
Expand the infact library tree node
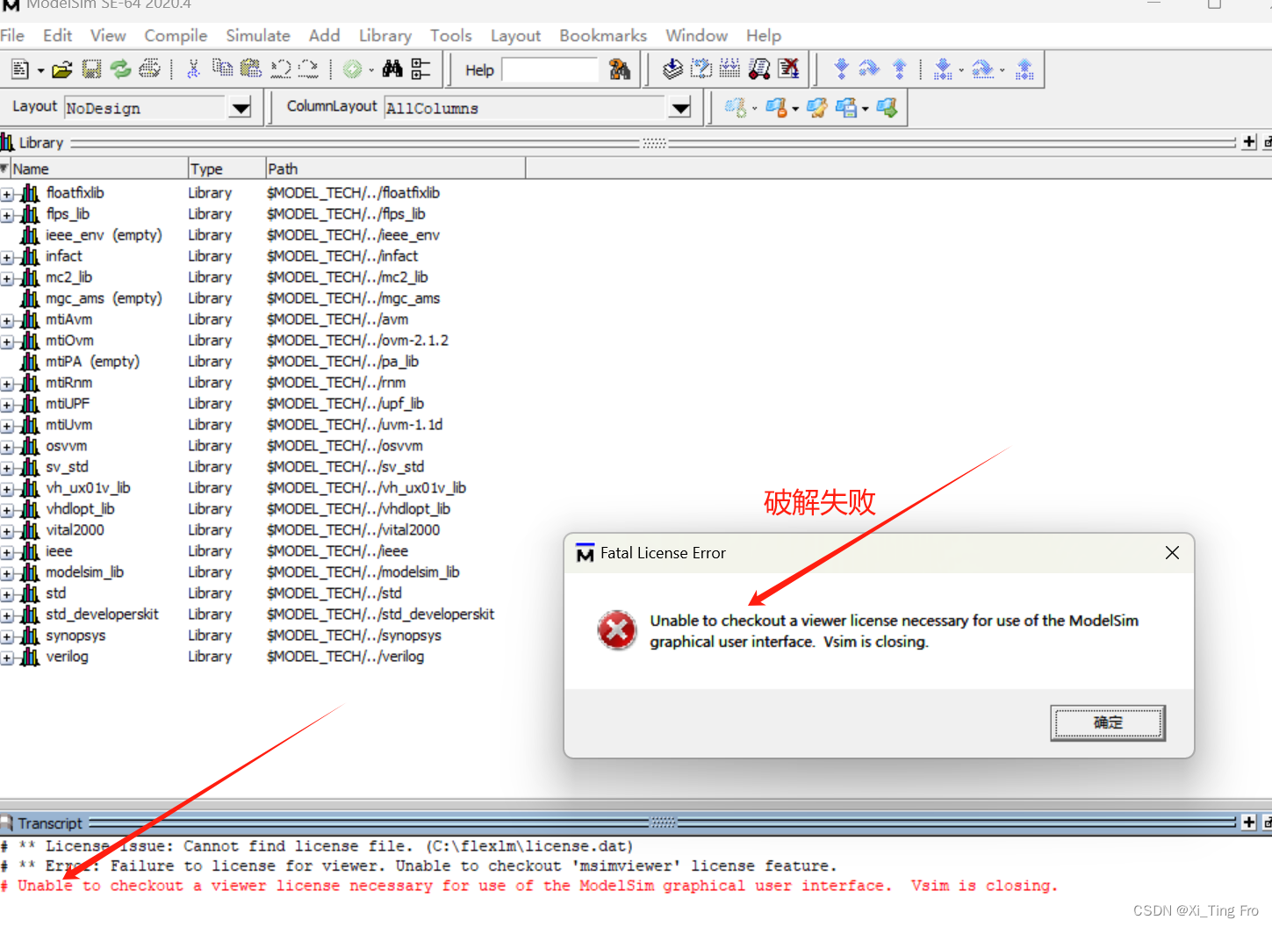tap(7, 258)
